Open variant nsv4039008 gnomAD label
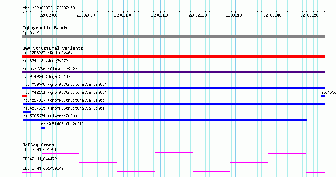The height and width of the screenshot is (177, 336). [x=65, y=84]
